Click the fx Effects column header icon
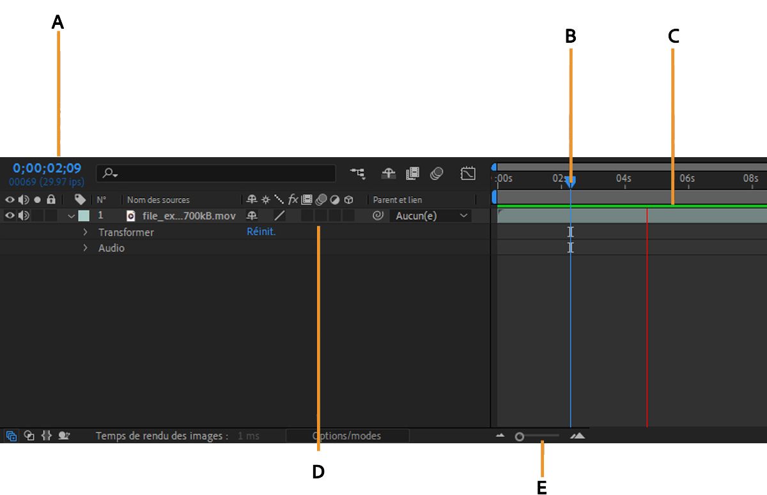The height and width of the screenshot is (495, 767). 293,200
